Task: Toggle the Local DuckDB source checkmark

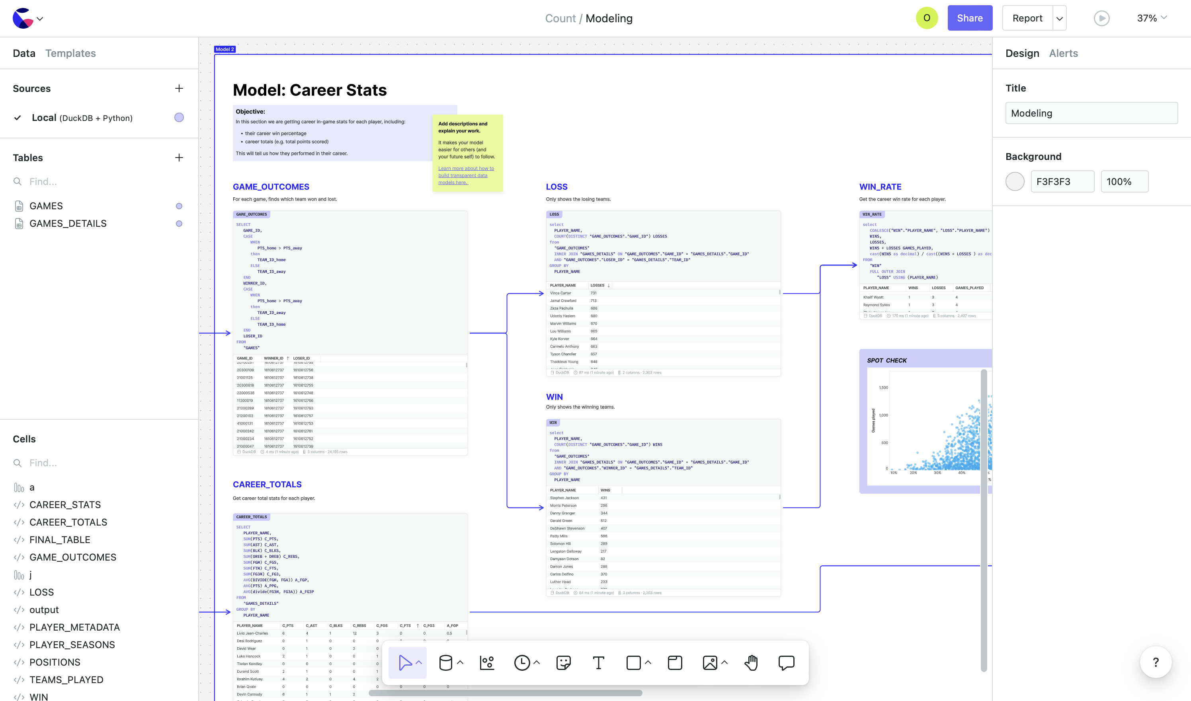Action: (x=18, y=118)
